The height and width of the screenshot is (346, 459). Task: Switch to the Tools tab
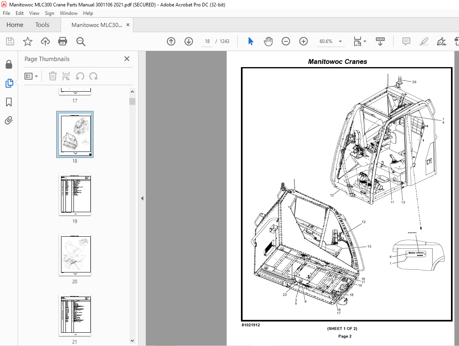click(42, 25)
